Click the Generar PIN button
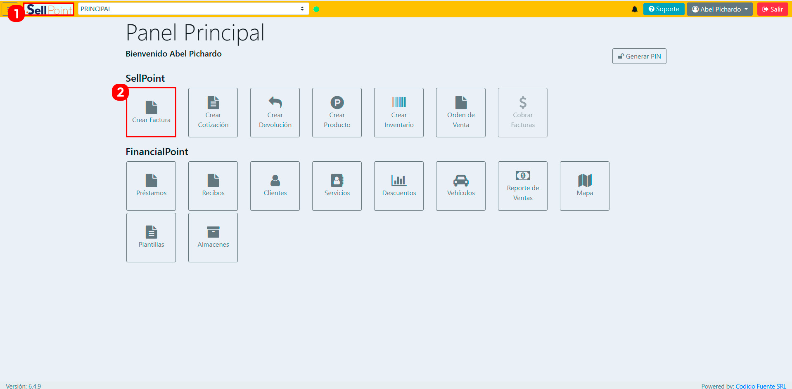Viewport: 792px width, 389px height. coord(639,57)
